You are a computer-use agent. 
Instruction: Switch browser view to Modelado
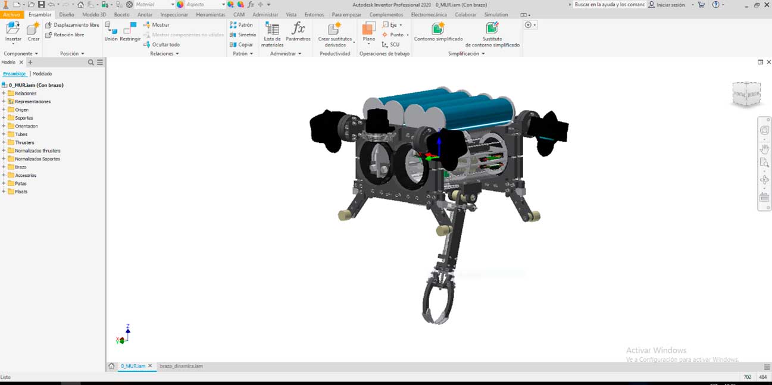click(x=42, y=74)
